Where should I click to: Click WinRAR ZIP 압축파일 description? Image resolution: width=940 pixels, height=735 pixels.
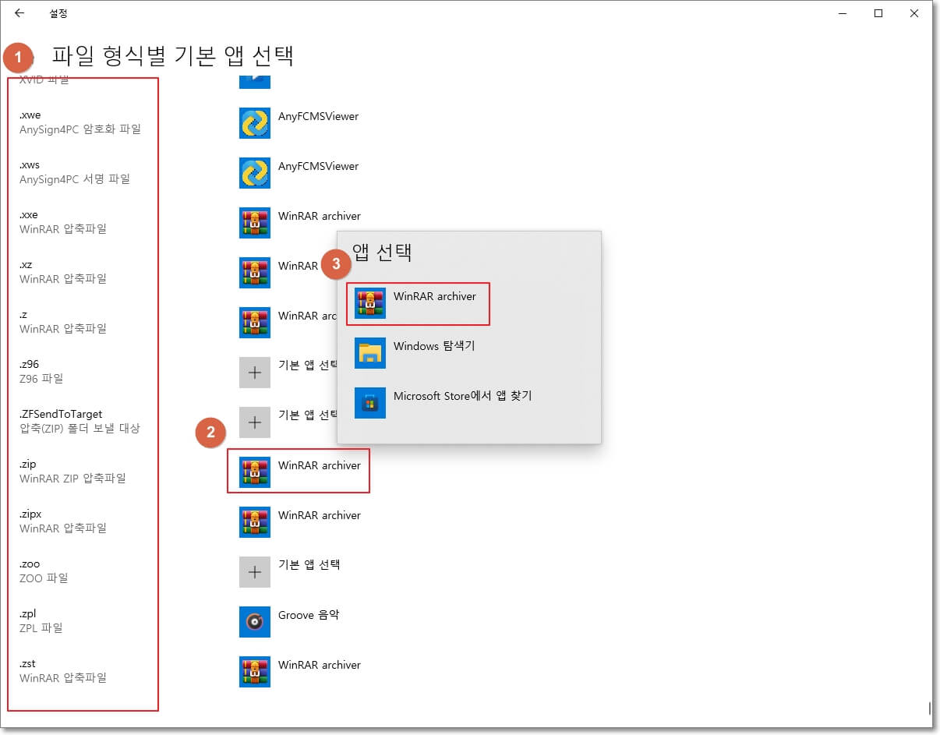point(72,479)
